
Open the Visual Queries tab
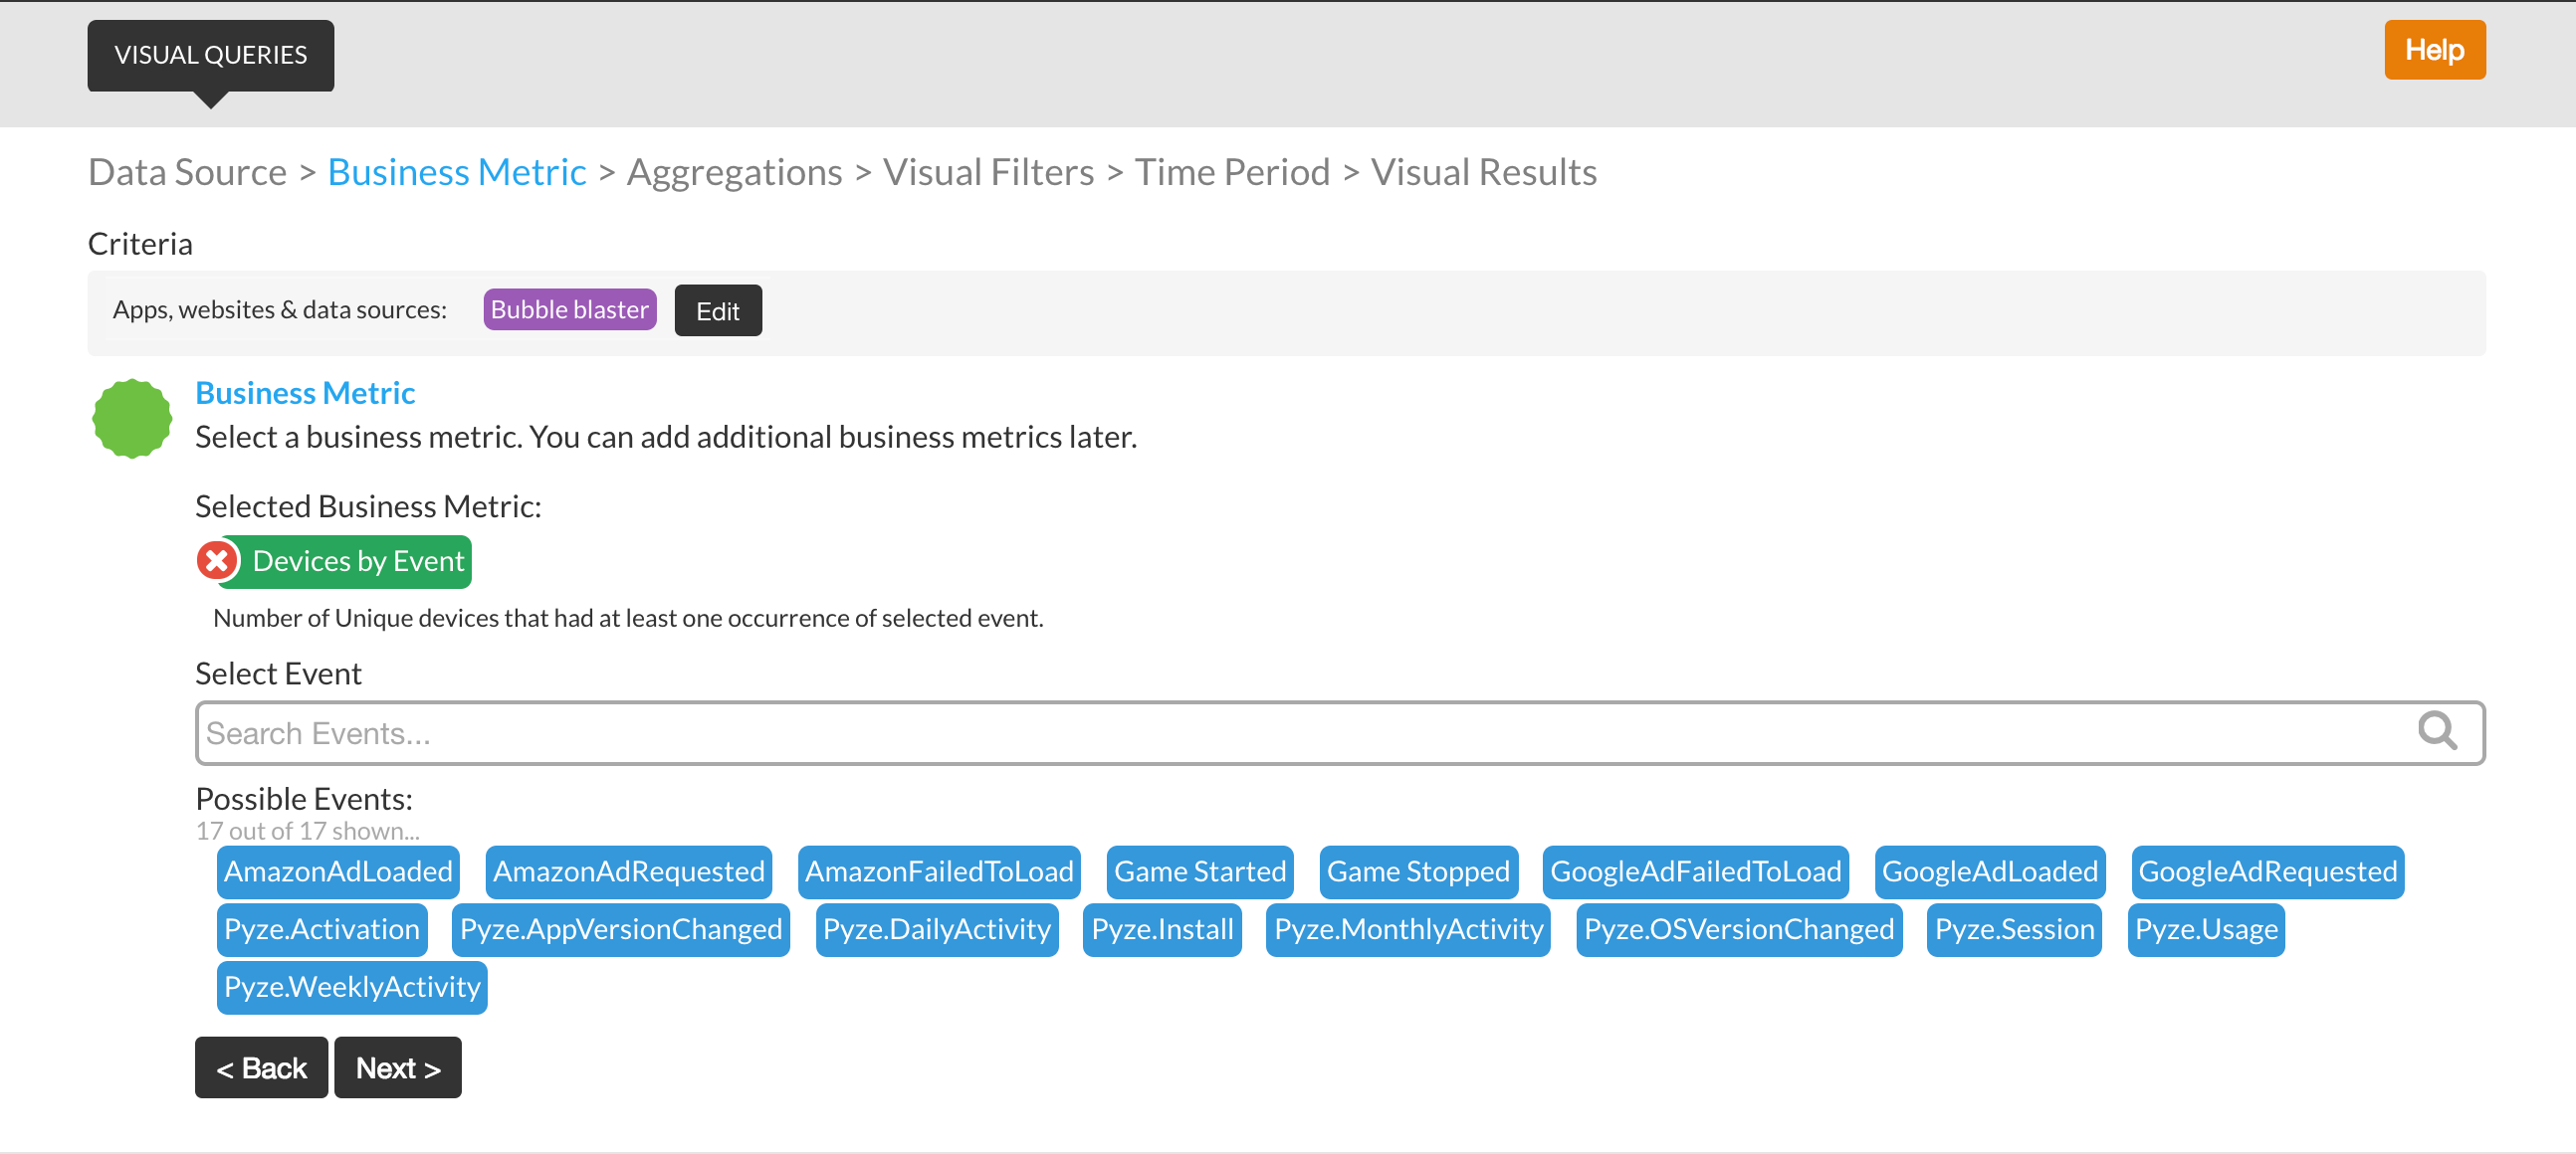[x=210, y=55]
